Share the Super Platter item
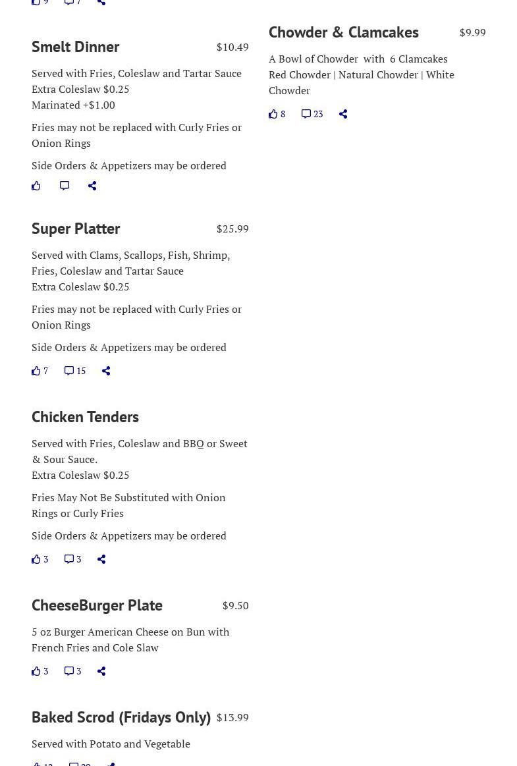The height and width of the screenshot is (766, 517). pos(106,371)
